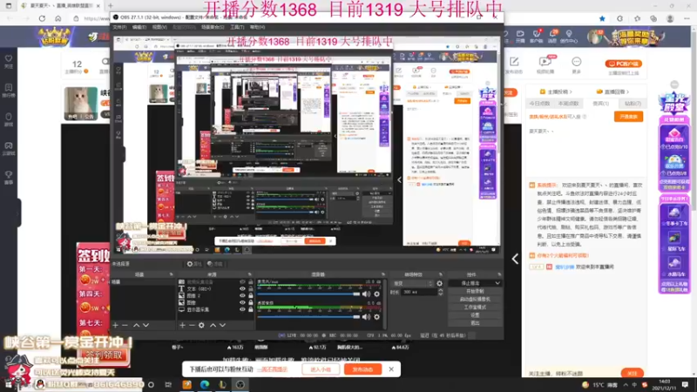
Task: Click the 属性 properties button above Scenes
Action: pos(194,264)
